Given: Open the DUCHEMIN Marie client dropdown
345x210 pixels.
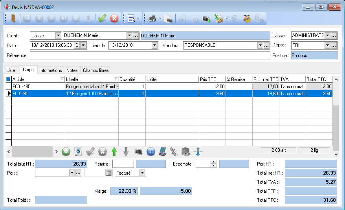Looking at the screenshot, I should point(129,35).
